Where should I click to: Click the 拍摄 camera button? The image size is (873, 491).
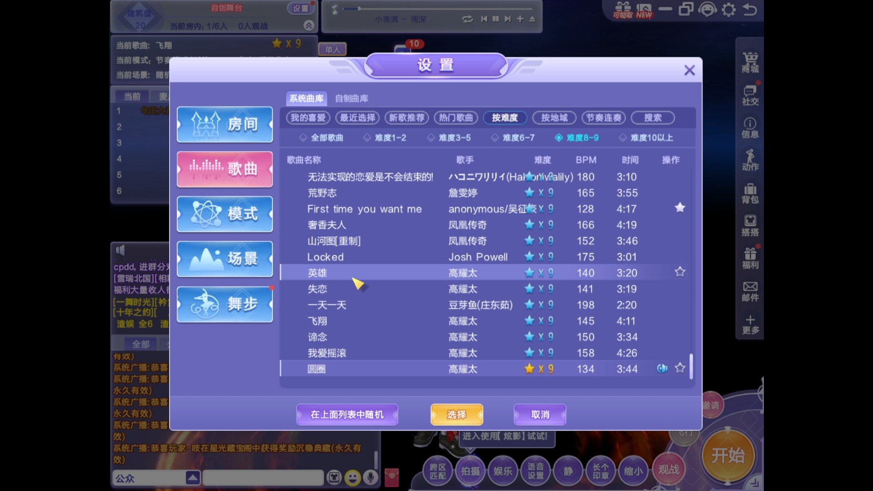(470, 471)
